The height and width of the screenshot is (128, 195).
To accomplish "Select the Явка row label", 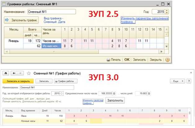I will 24,116.
